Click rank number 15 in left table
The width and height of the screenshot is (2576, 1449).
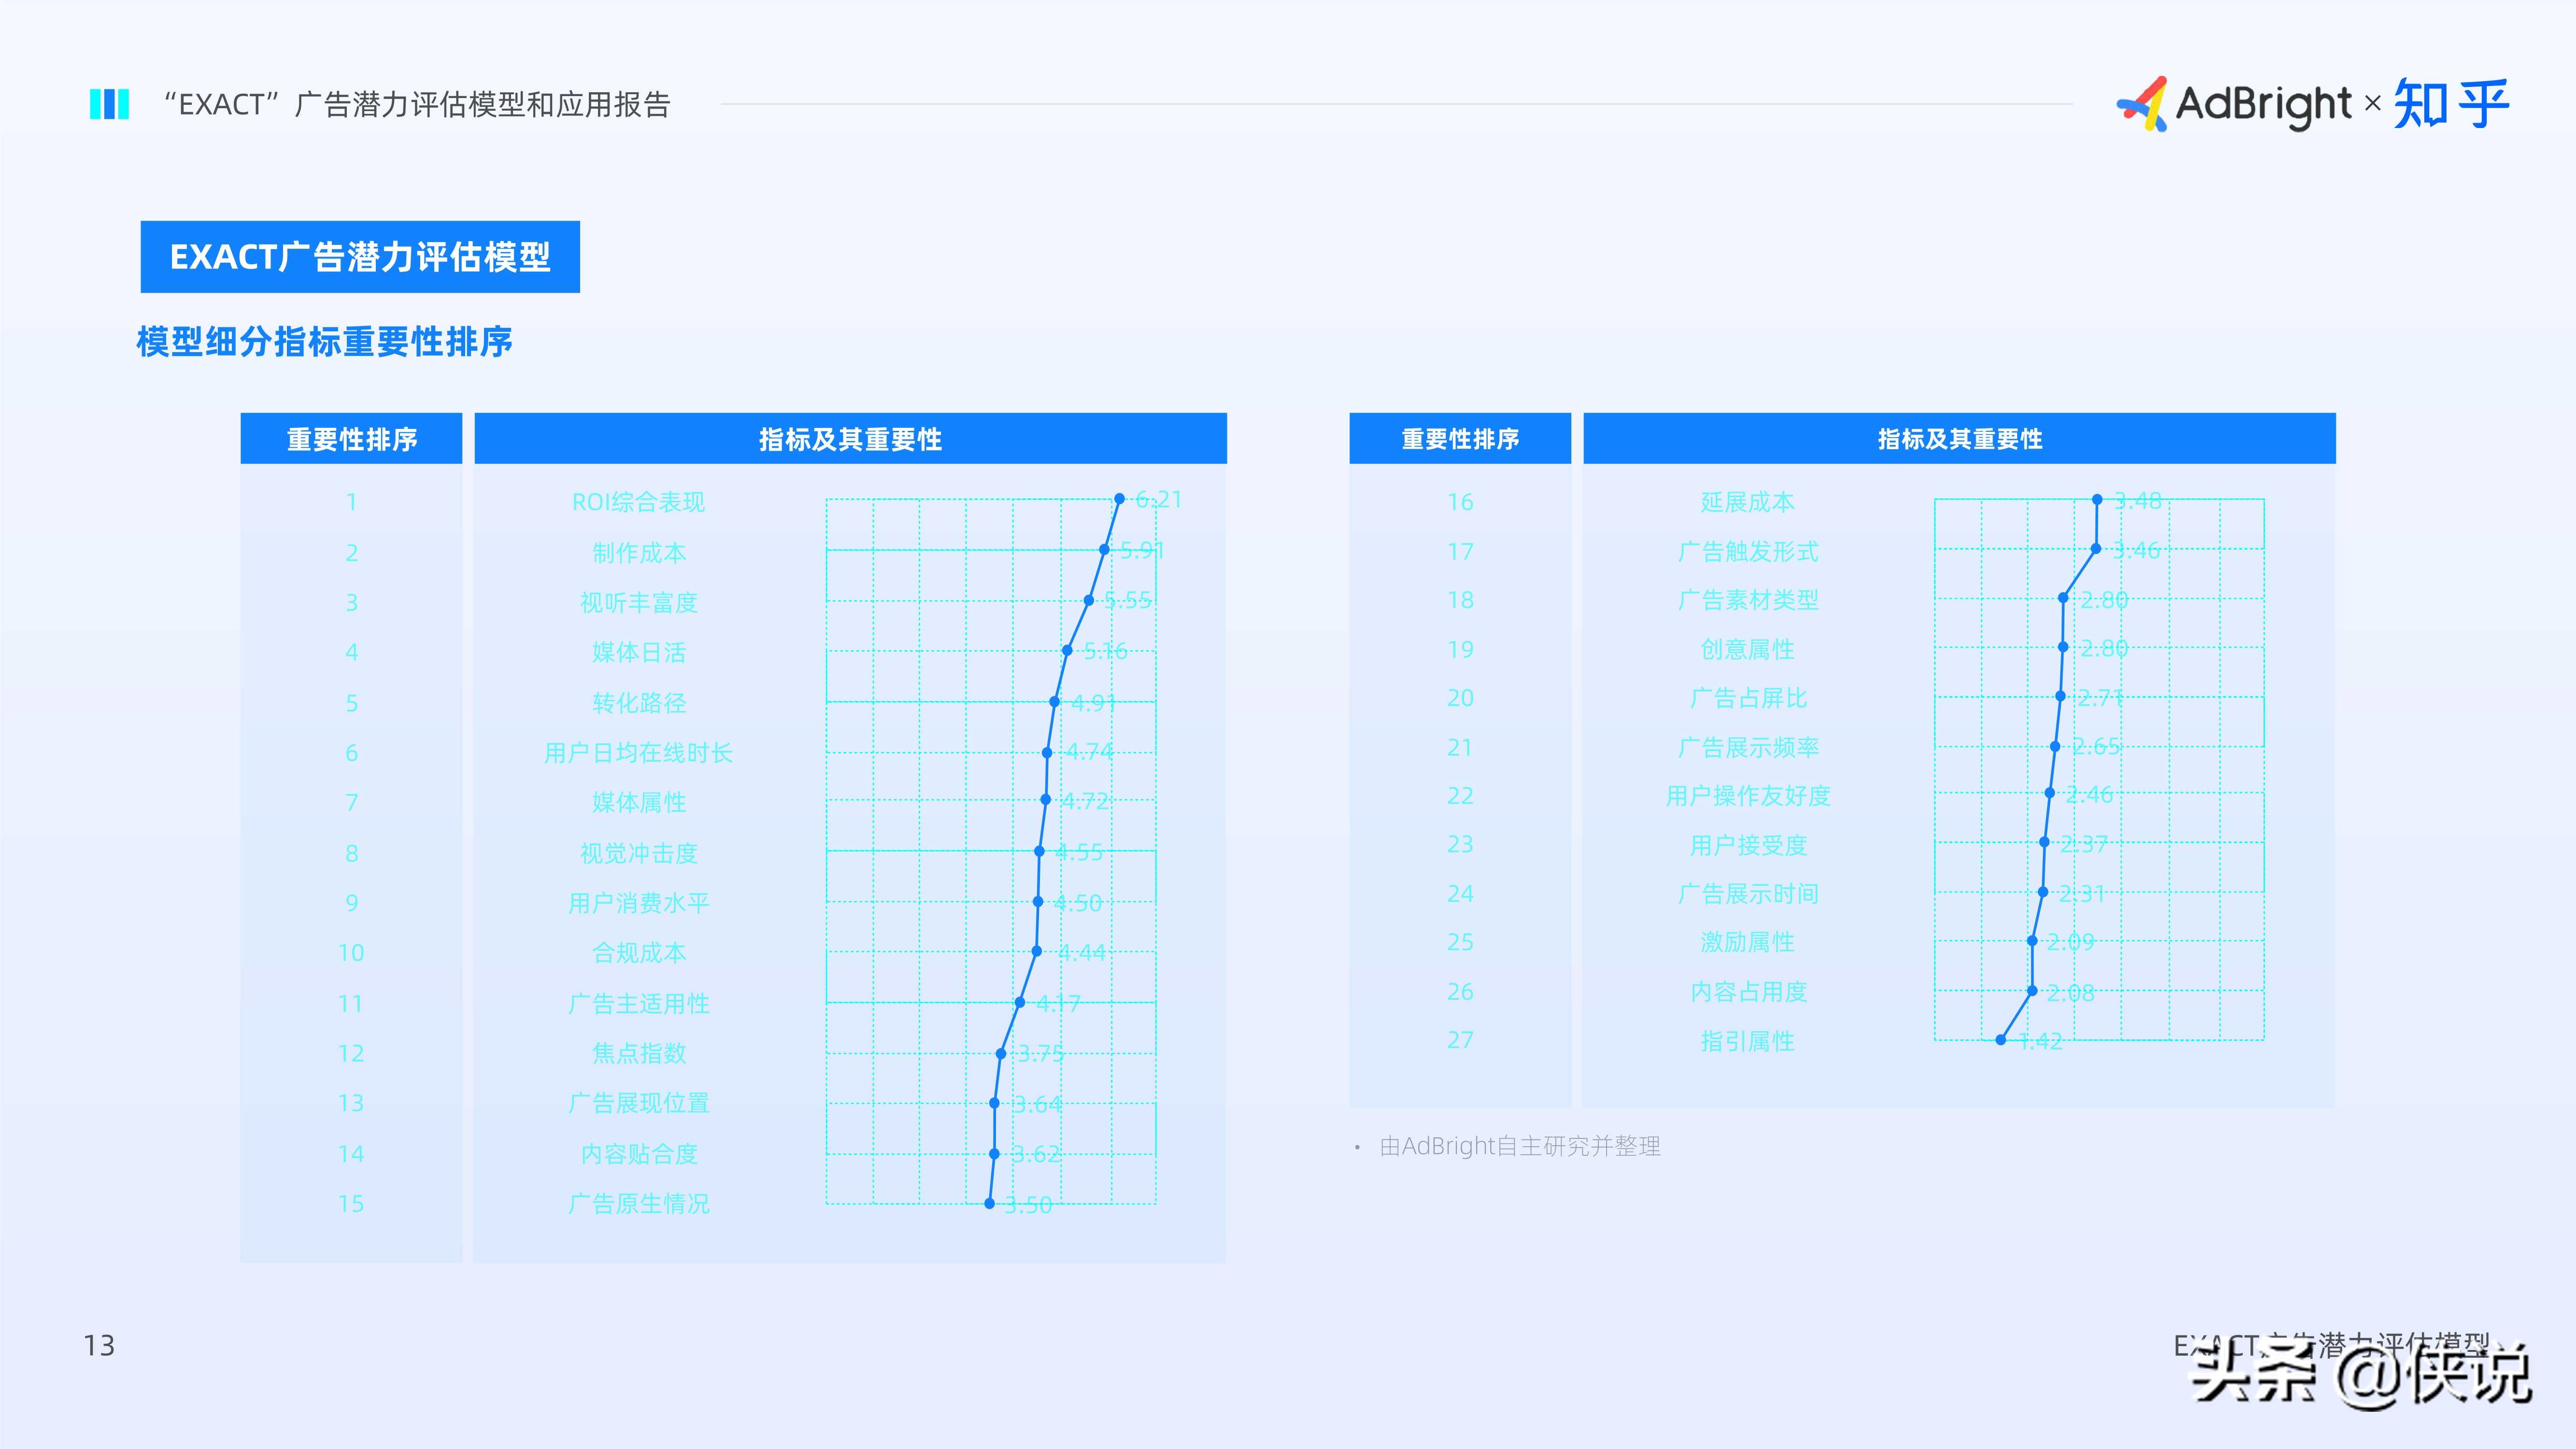(x=351, y=1204)
